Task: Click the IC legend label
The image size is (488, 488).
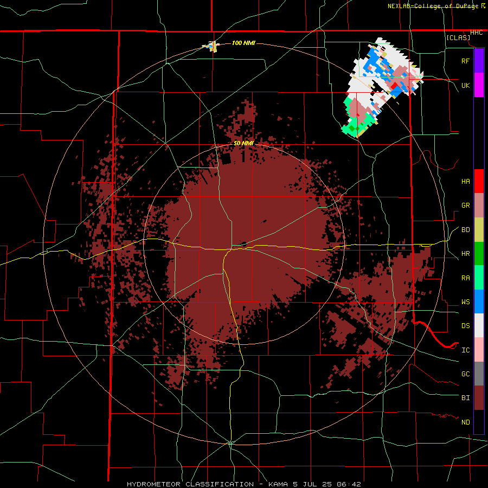Action: tap(465, 350)
